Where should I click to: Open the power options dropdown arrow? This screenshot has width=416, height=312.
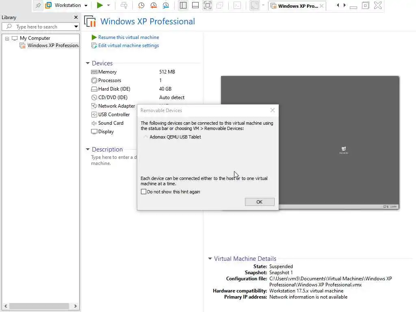108,5
